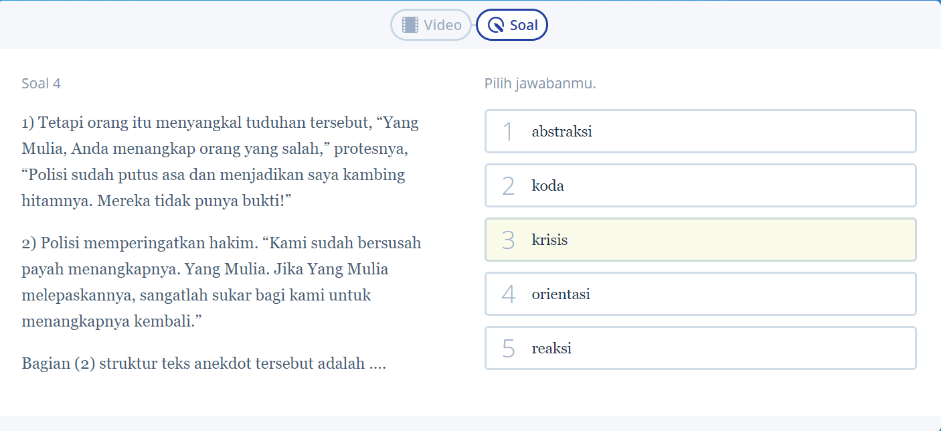Click number 2 beside koda

508,186
